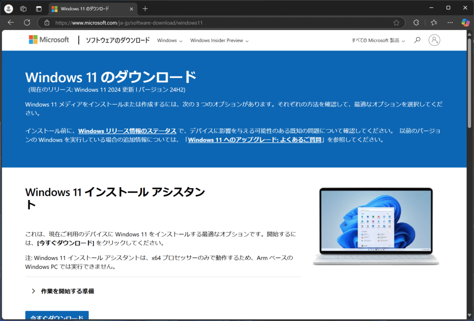474x321 pixels.
Task: Click Windows 11 インストール アシスタント heading
Action: 115,198
